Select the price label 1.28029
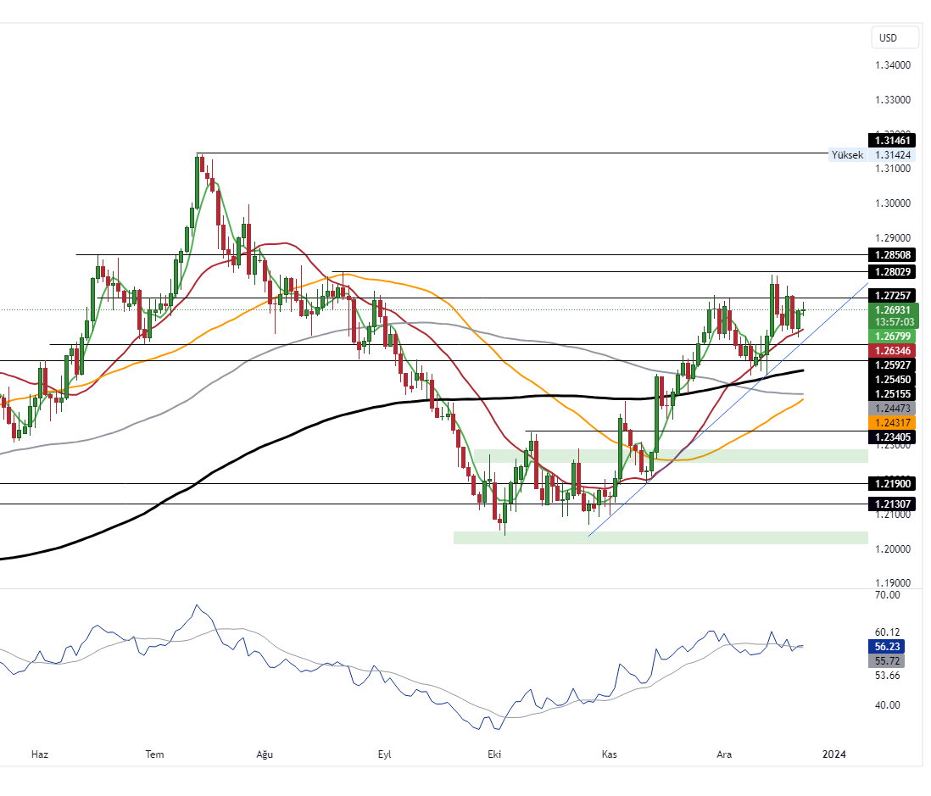Viewport: 931px width, 796px height. tap(891, 272)
